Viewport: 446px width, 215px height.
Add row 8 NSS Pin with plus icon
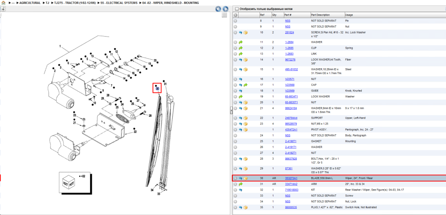pyautogui.click(x=235, y=21)
